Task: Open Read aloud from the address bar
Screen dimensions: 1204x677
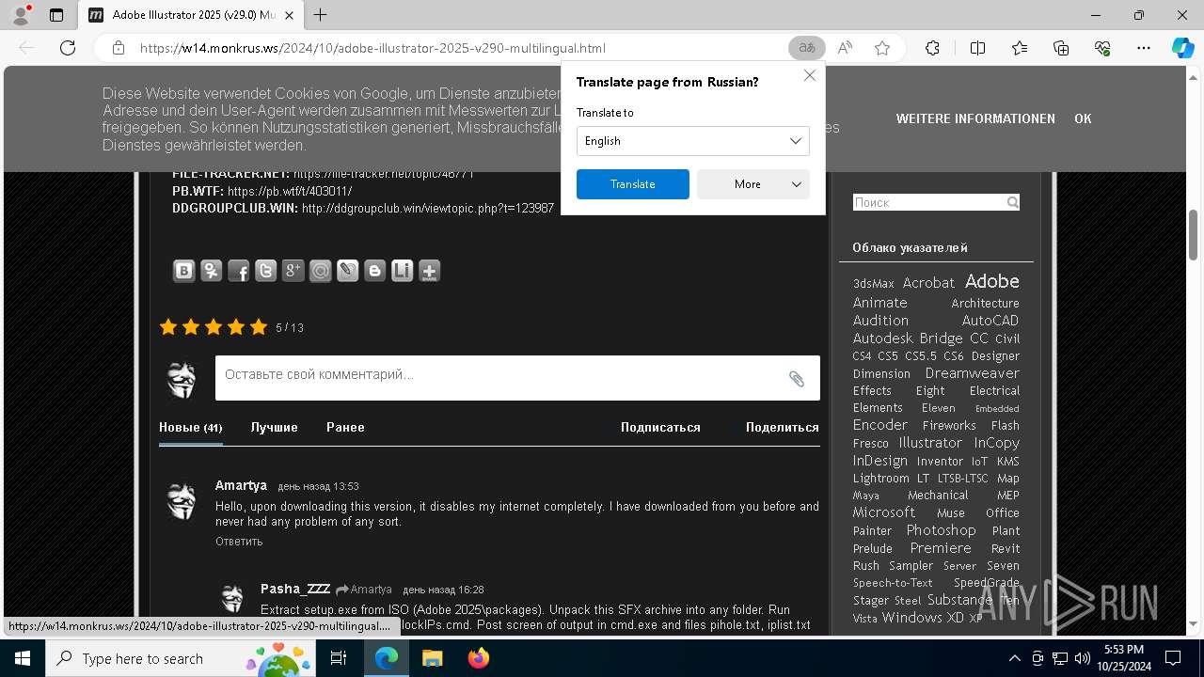Action: point(845,48)
